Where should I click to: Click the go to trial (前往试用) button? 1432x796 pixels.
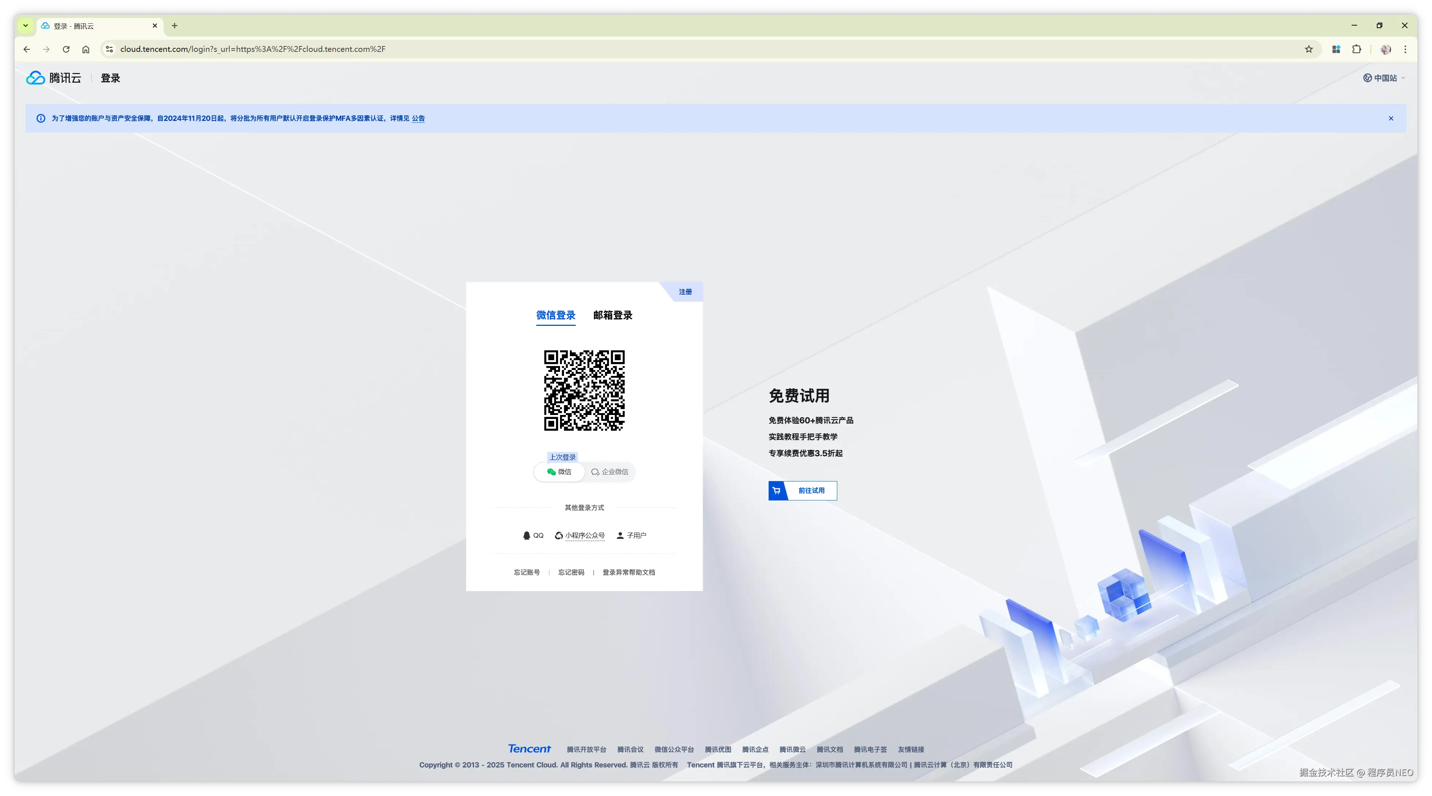click(803, 490)
